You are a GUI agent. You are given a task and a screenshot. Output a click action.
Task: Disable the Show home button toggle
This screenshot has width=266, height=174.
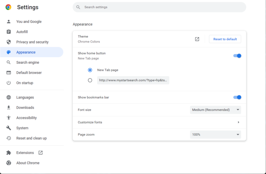[x=237, y=56]
